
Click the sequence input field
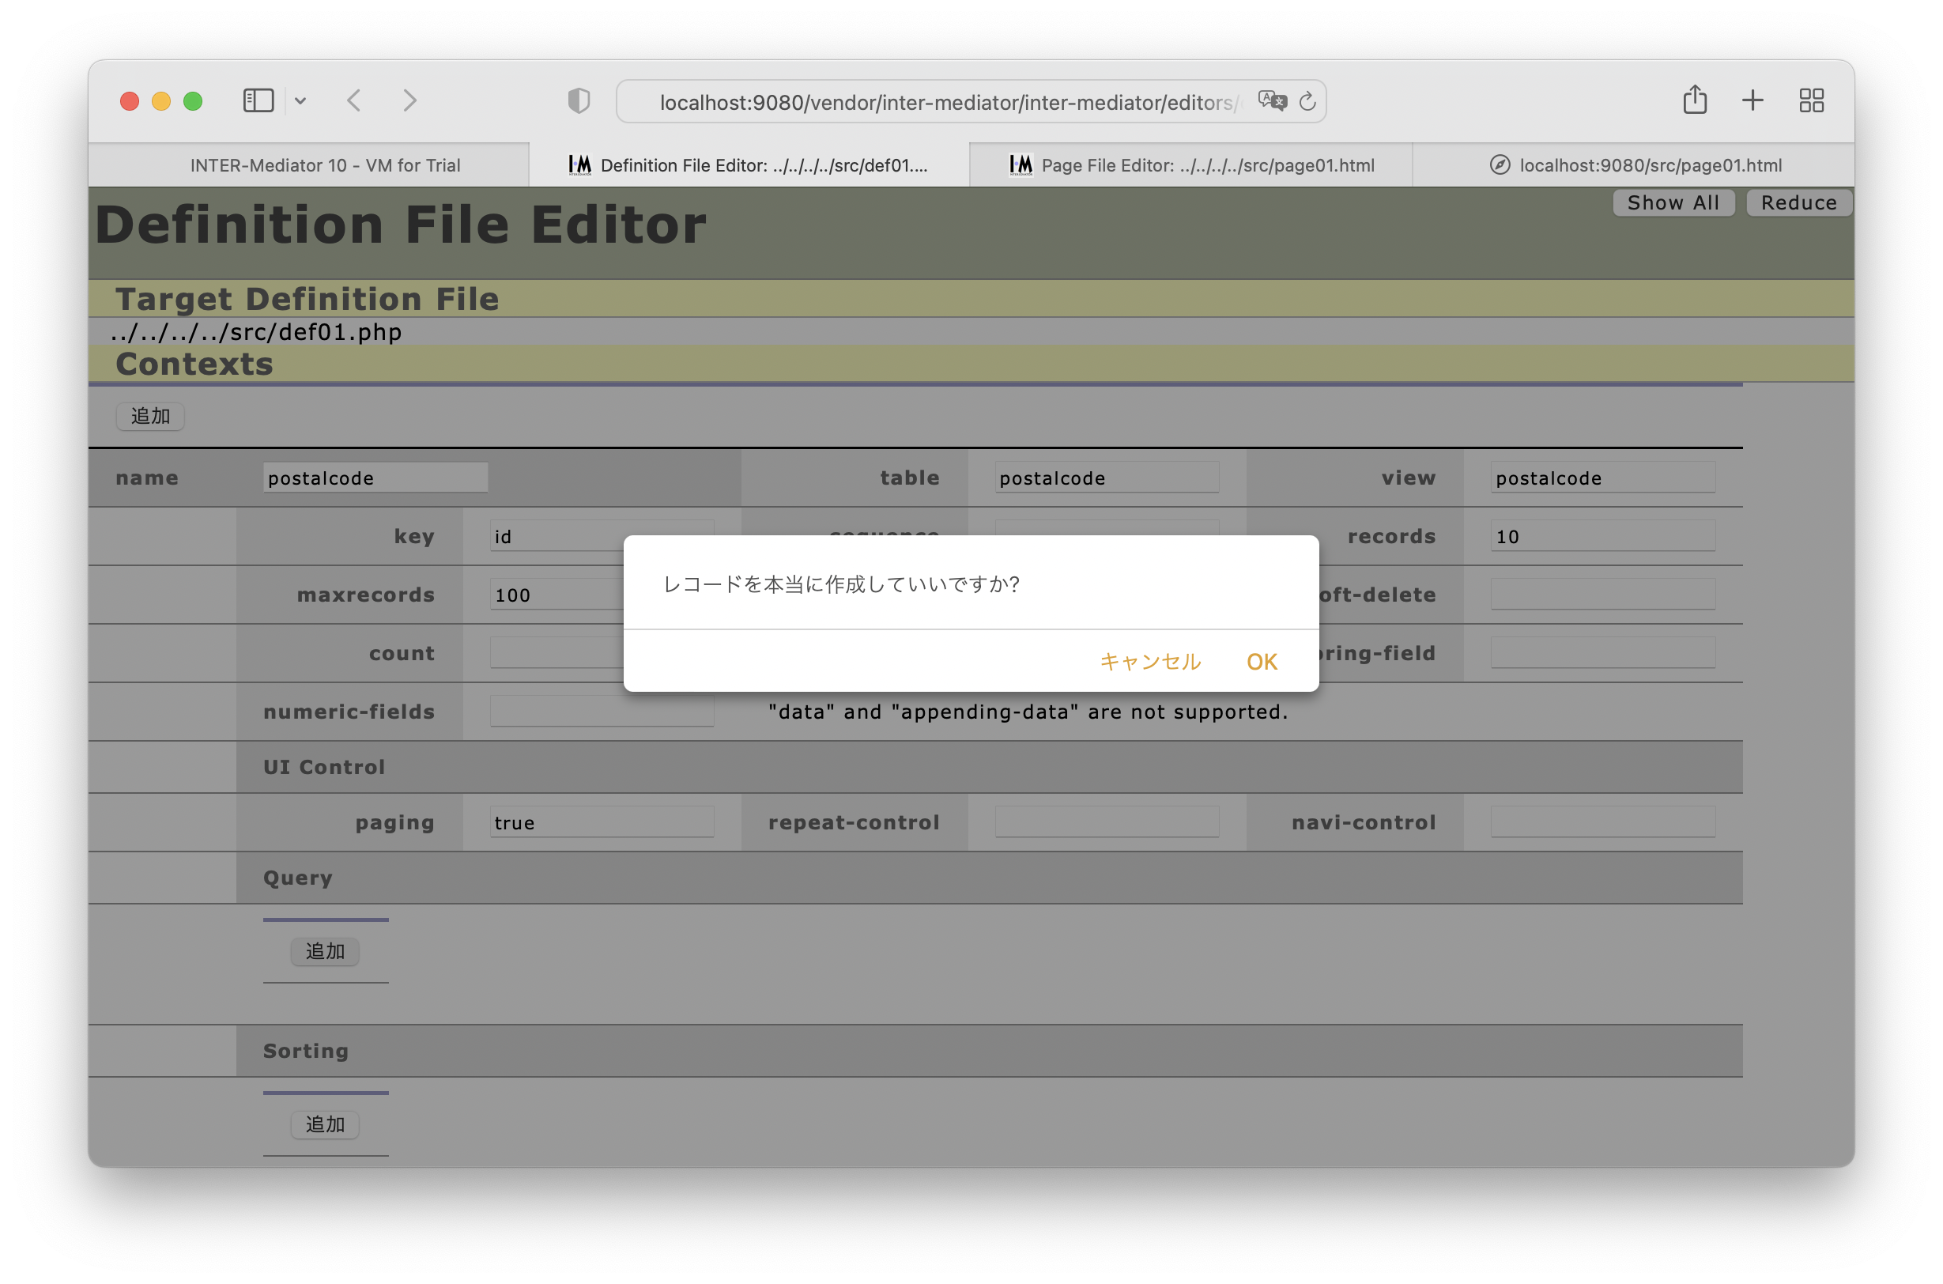1107,528
